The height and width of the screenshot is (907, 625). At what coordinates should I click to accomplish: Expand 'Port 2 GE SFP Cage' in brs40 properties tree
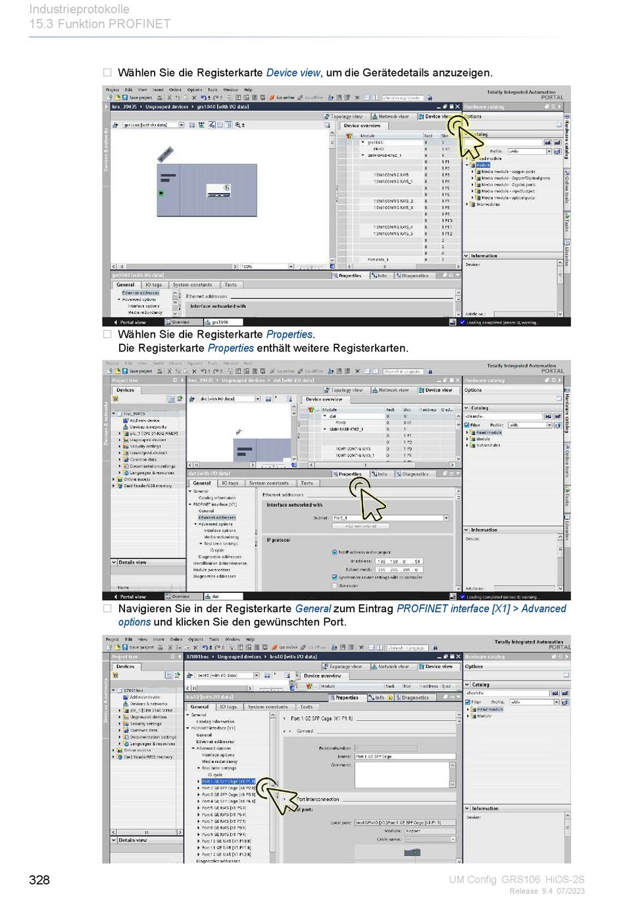[199, 788]
